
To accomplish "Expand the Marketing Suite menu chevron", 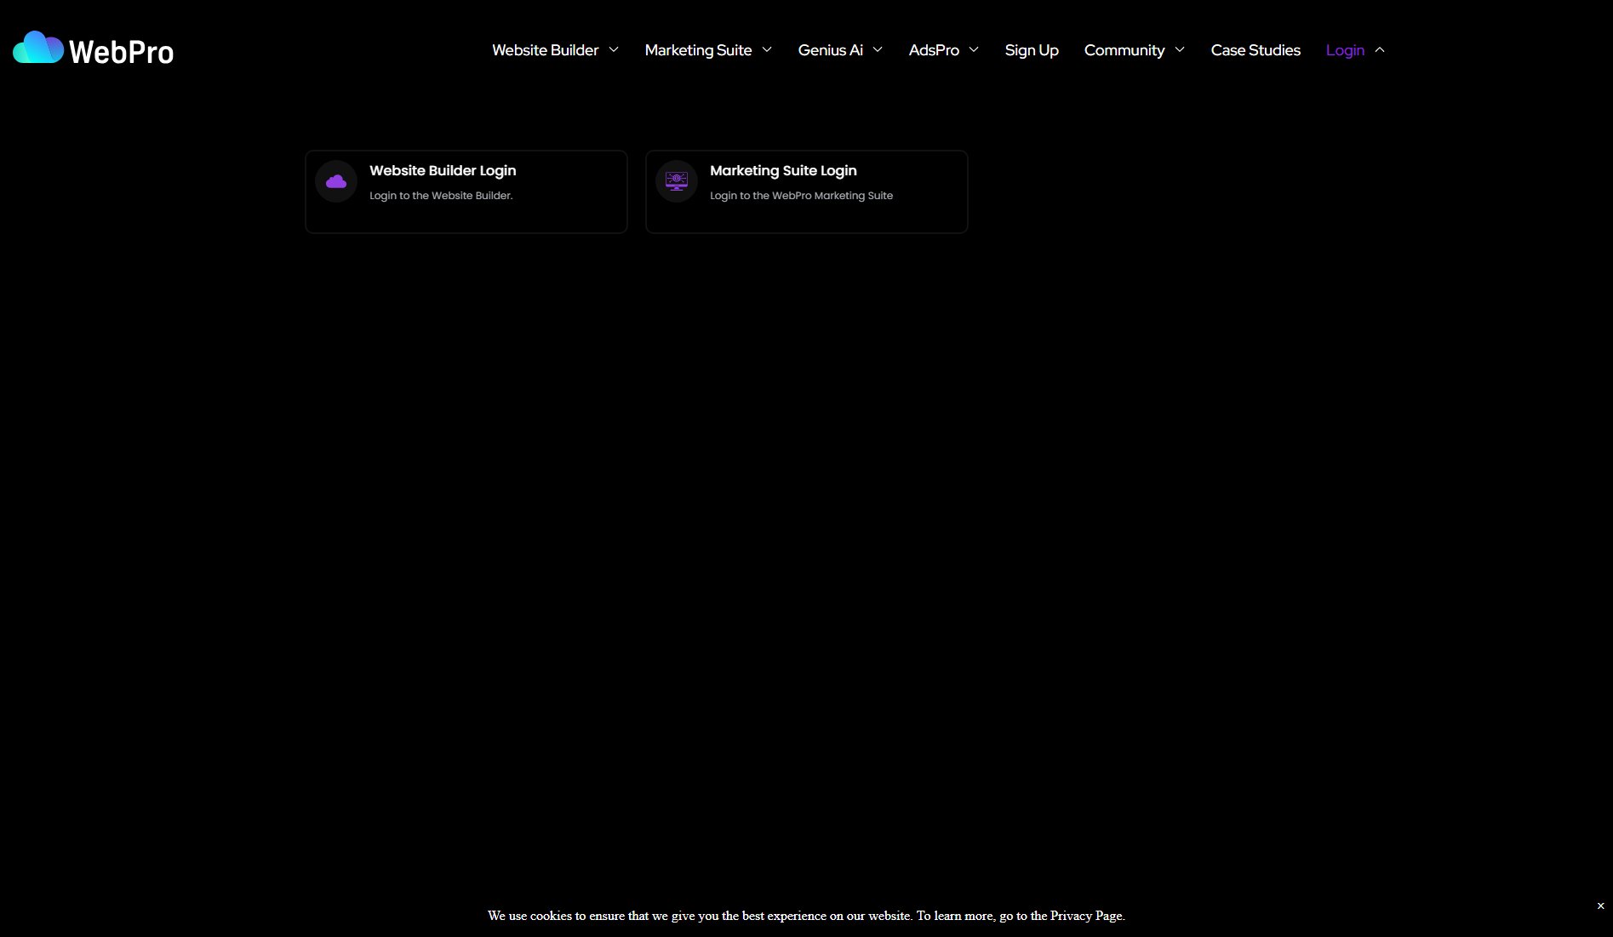I will tap(767, 49).
